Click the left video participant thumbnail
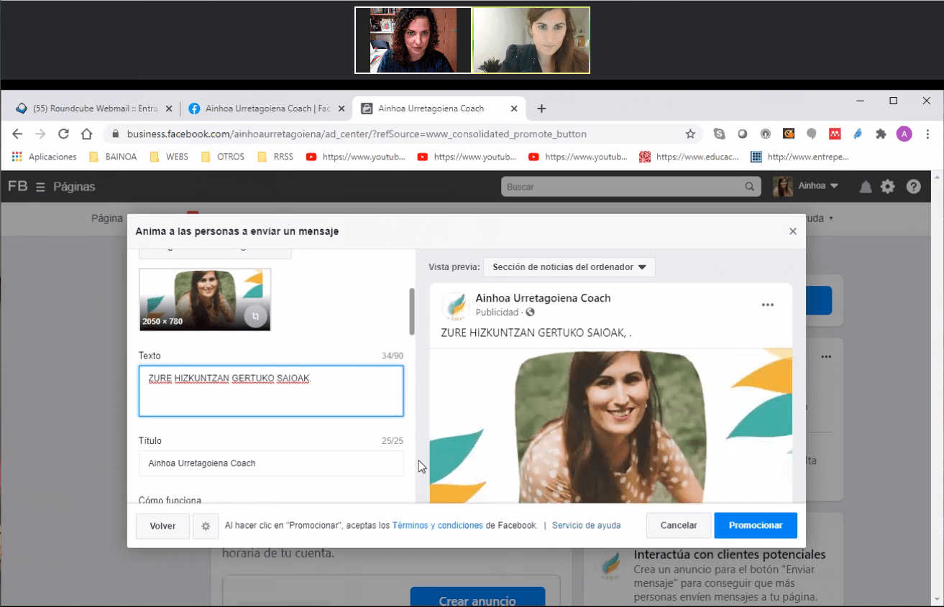Viewport: 944px width, 607px height. click(x=413, y=40)
